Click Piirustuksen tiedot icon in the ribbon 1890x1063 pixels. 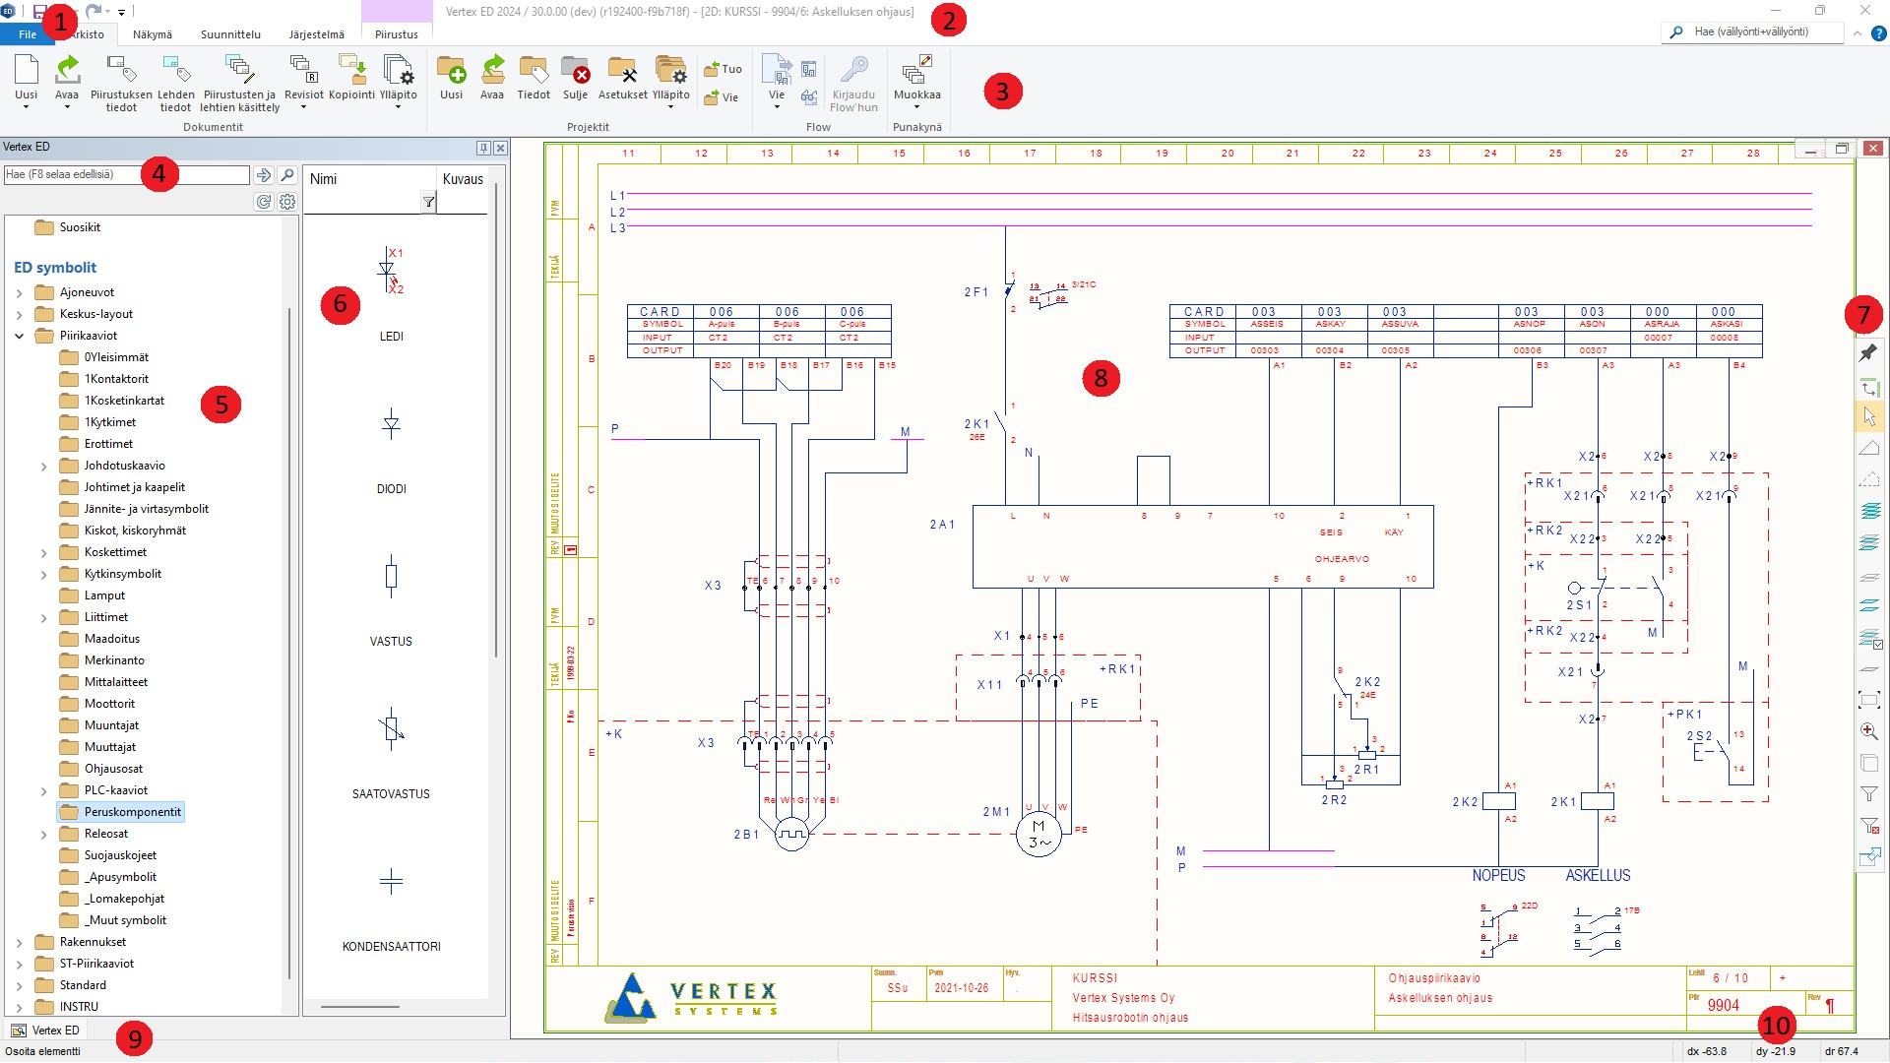tap(121, 71)
